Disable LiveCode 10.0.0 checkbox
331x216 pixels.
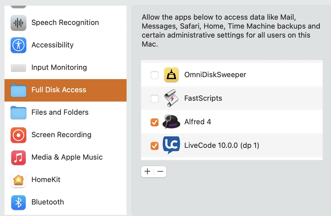[x=155, y=146]
